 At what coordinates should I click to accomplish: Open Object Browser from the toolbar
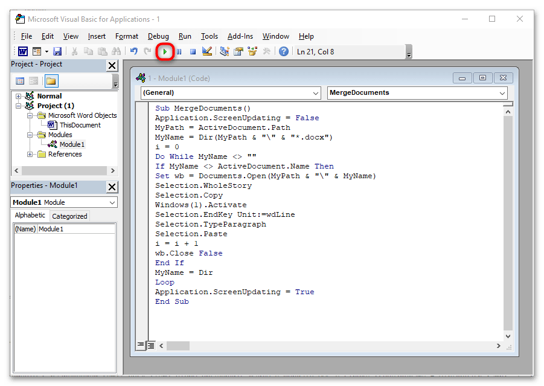(252, 52)
